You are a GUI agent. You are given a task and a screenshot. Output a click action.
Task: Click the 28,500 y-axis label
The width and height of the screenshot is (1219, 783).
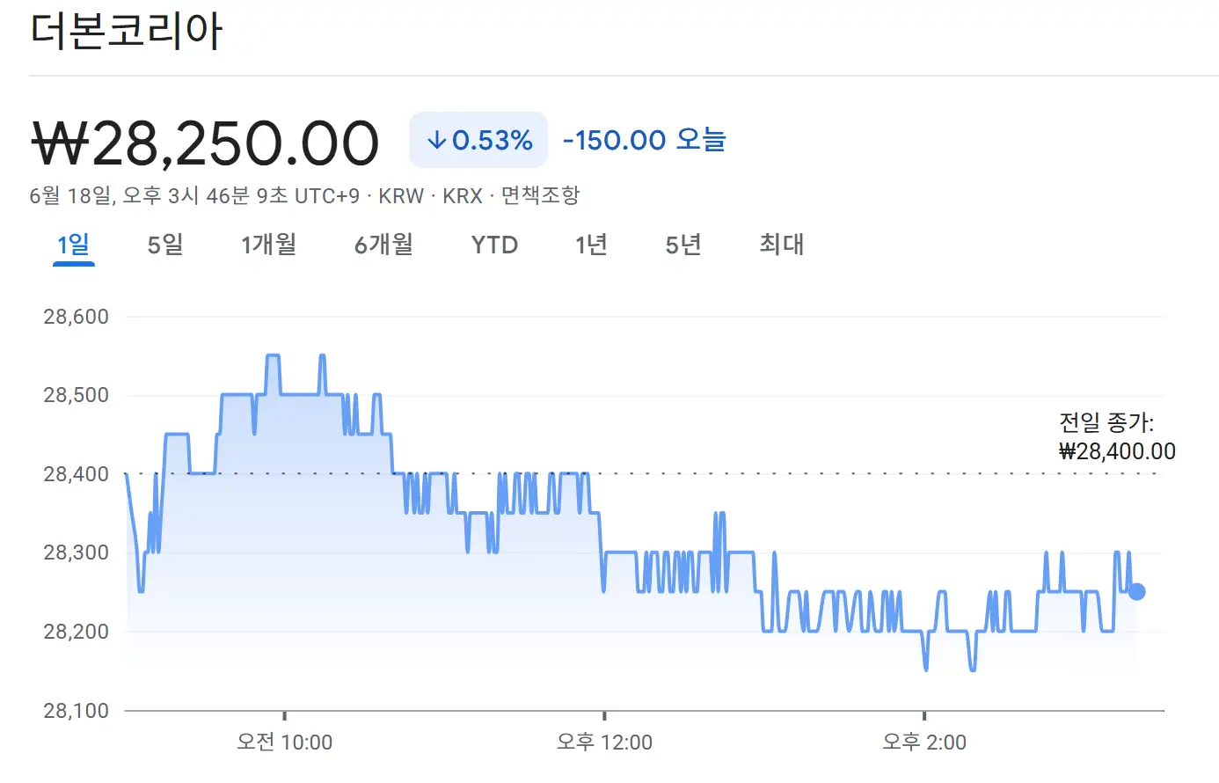[x=77, y=395]
